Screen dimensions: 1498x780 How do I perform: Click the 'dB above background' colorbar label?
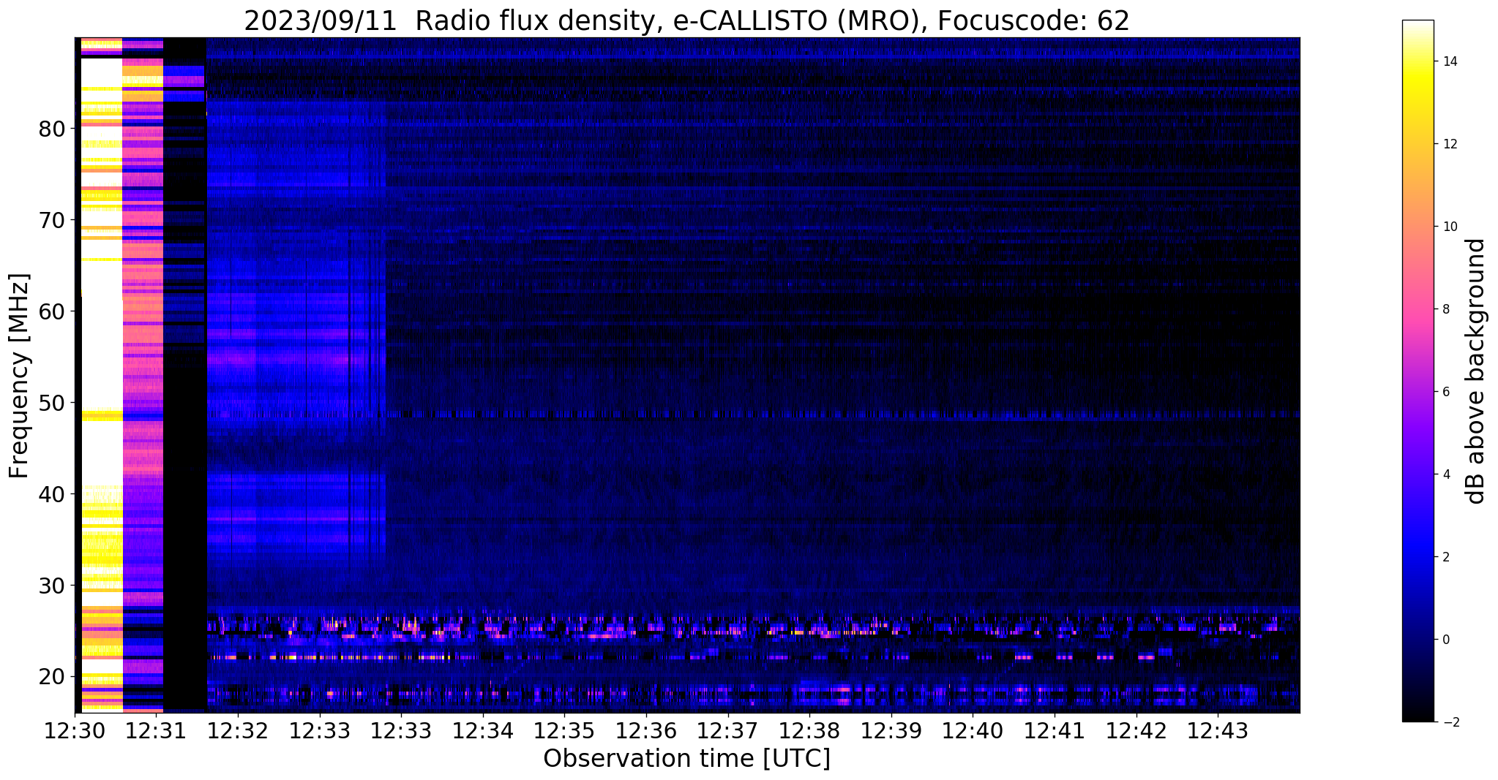(x=1476, y=371)
